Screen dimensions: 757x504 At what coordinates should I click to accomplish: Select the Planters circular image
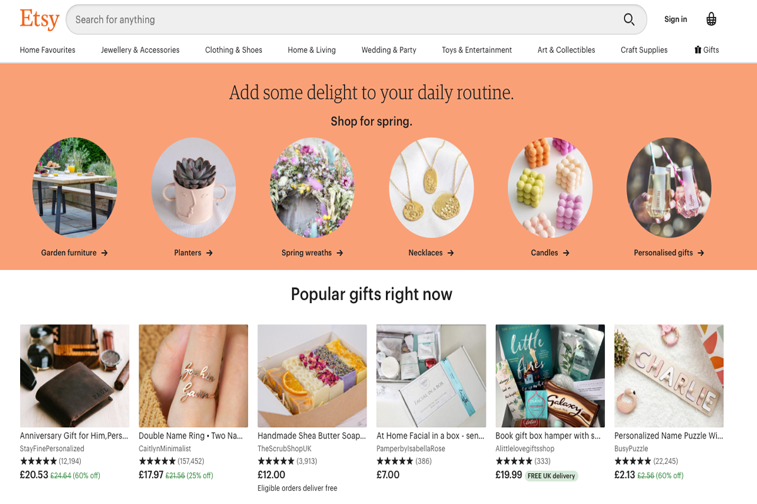click(x=193, y=188)
